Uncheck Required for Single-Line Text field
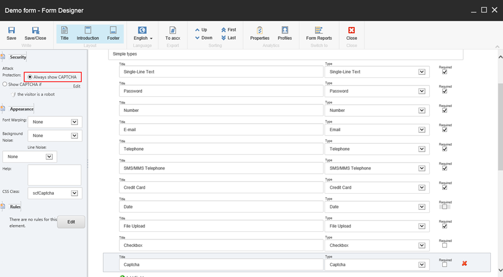The image size is (503, 277). [x=444, y=72]
